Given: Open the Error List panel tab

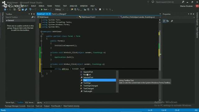Looking at the screenshot, I should pyautogui.click(x=30, y=106).
